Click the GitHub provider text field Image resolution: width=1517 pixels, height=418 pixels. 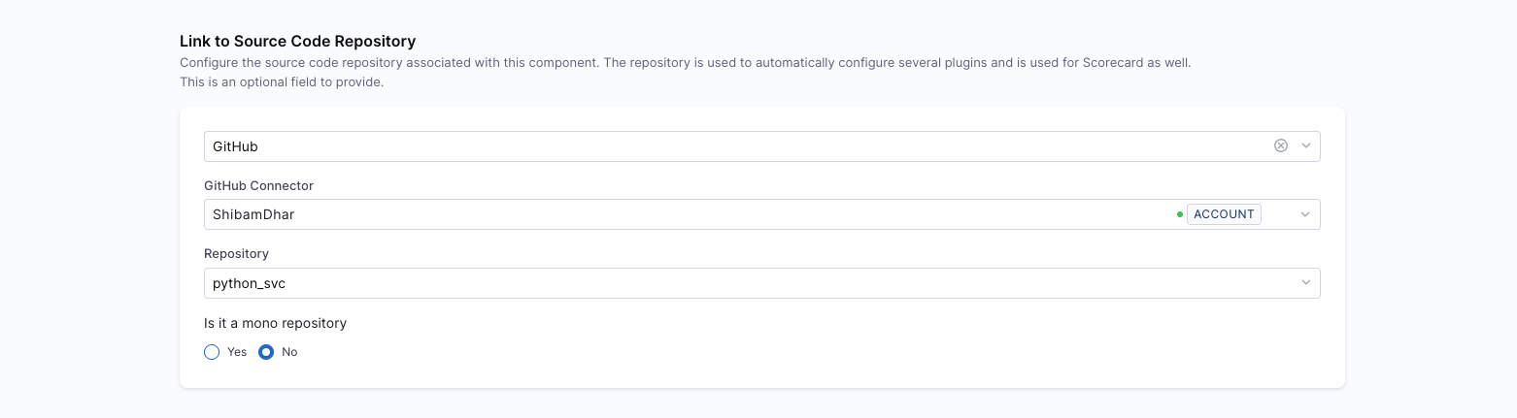tap(680, 146)
